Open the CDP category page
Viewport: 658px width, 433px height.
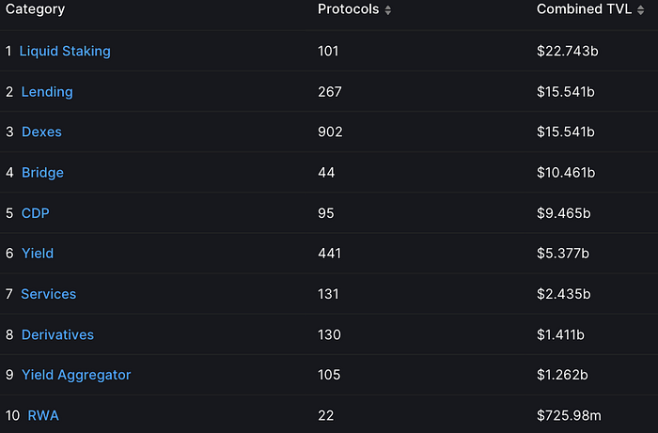(36, 213)
